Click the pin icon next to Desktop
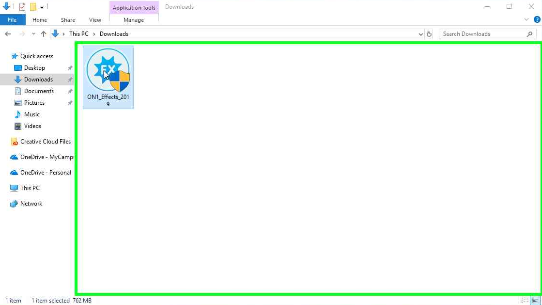The height and width of the screenshot is (305, 542). [x=70, y=68]
